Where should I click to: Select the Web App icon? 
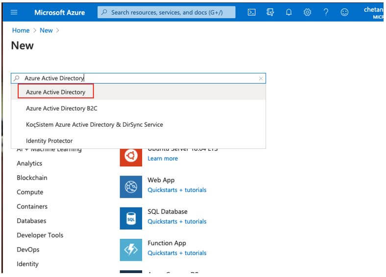click(x=131, y=187)
